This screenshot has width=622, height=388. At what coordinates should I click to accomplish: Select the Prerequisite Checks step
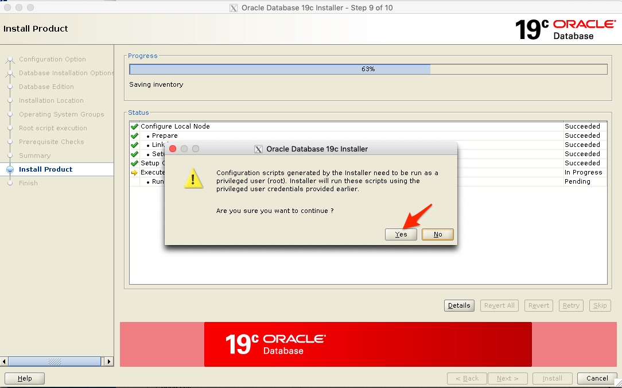coord(52,142)
